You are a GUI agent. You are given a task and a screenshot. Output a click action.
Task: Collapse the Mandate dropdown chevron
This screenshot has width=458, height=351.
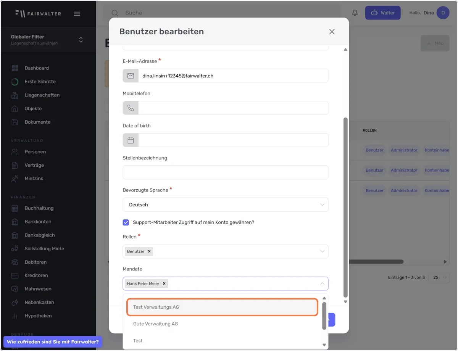coord(322,284)
